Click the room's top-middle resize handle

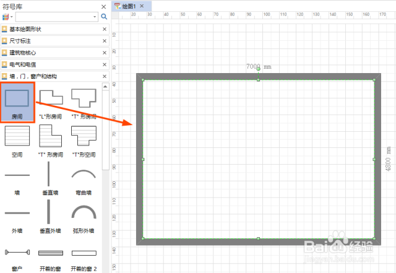pos(259,80)
